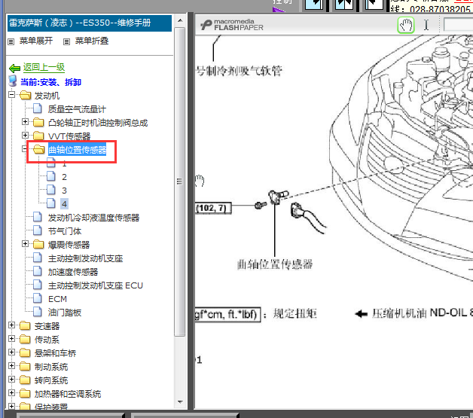Expand the 制动系统 node
Screen dimensions: 473x418
coord(12,366)
